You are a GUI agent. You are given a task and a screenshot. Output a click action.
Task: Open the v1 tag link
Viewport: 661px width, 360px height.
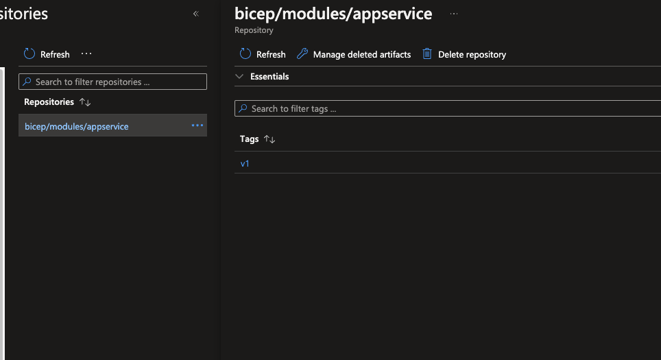pyautogui.click(x=245, y=164)
